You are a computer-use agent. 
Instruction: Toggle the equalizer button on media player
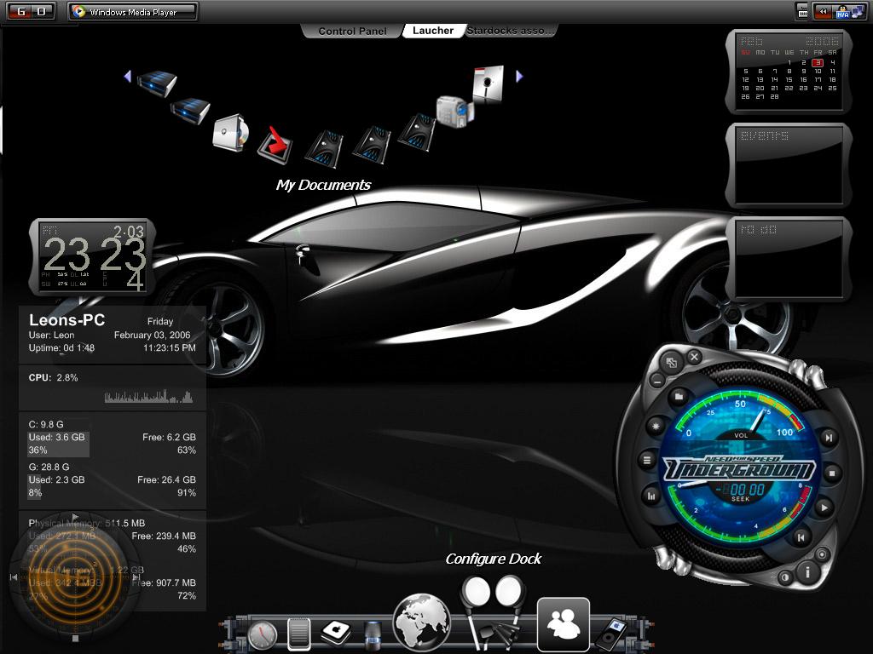(x=652, y=495)
